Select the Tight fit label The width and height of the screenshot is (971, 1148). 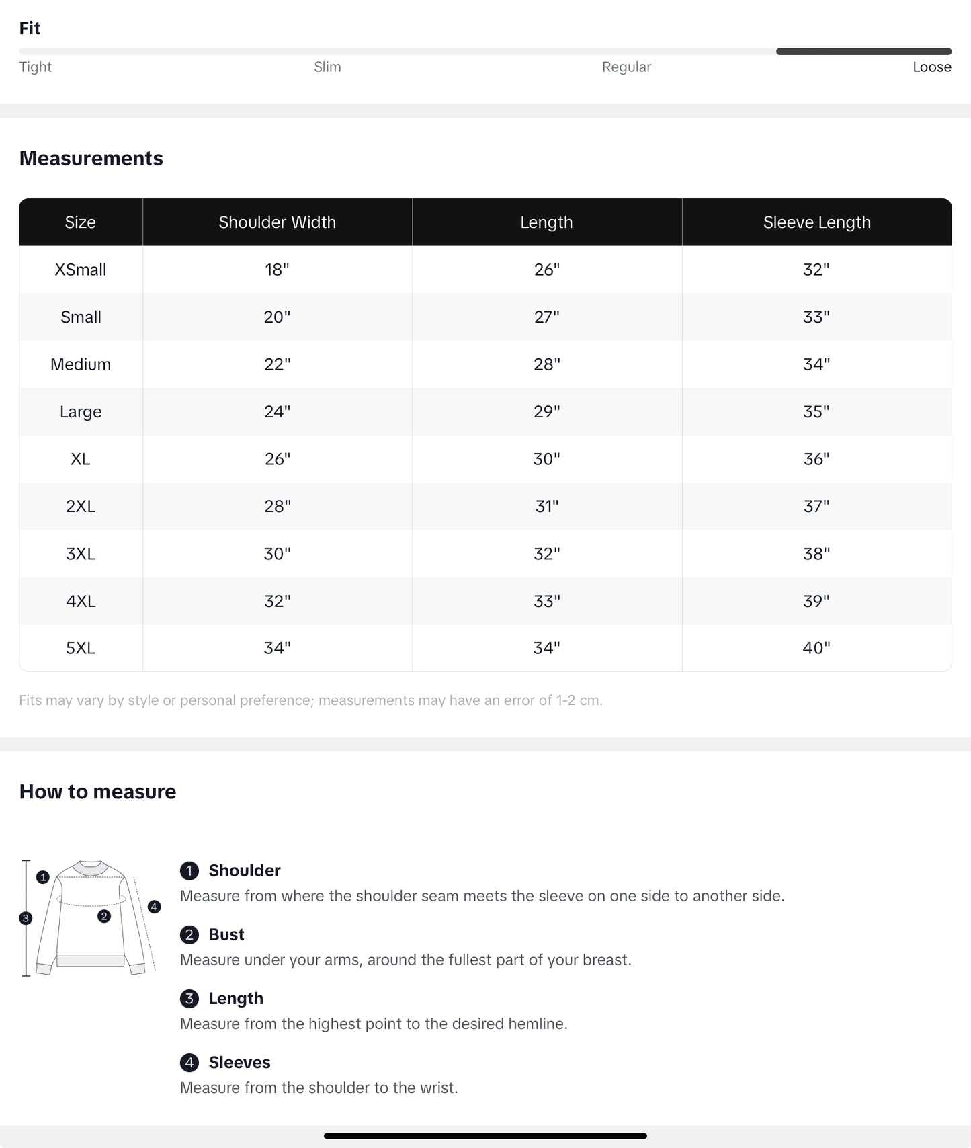click(x=35, y=67)
